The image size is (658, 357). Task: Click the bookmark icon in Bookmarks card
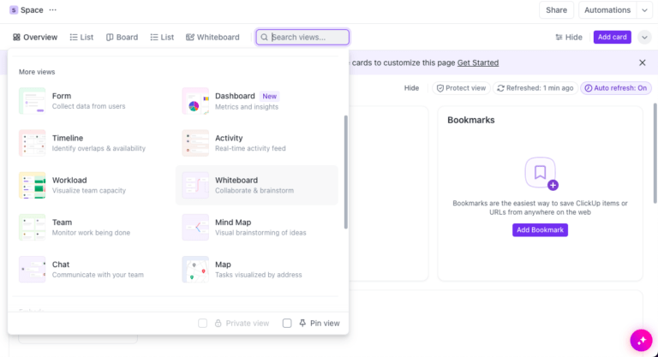540,173
